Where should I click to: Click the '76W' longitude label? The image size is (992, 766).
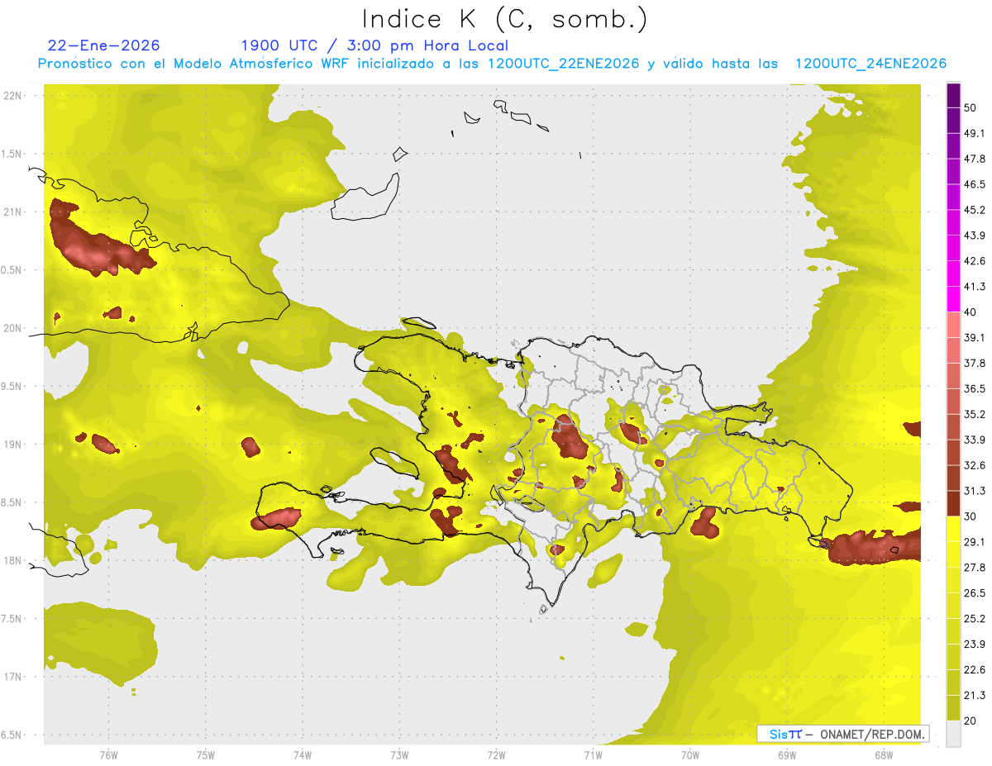pyautogui.click(x=108, y=754)
